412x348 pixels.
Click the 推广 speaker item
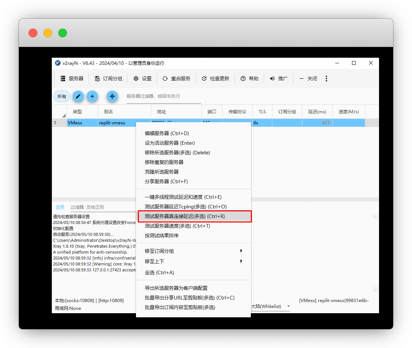tap(279, 78)
